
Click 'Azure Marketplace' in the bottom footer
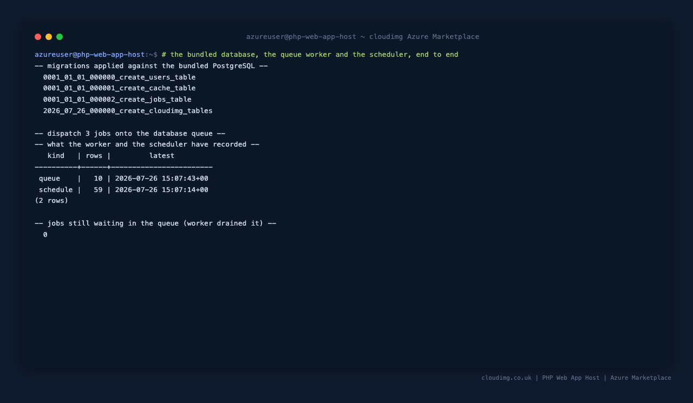pyautogui.click(x=640, y=378)
